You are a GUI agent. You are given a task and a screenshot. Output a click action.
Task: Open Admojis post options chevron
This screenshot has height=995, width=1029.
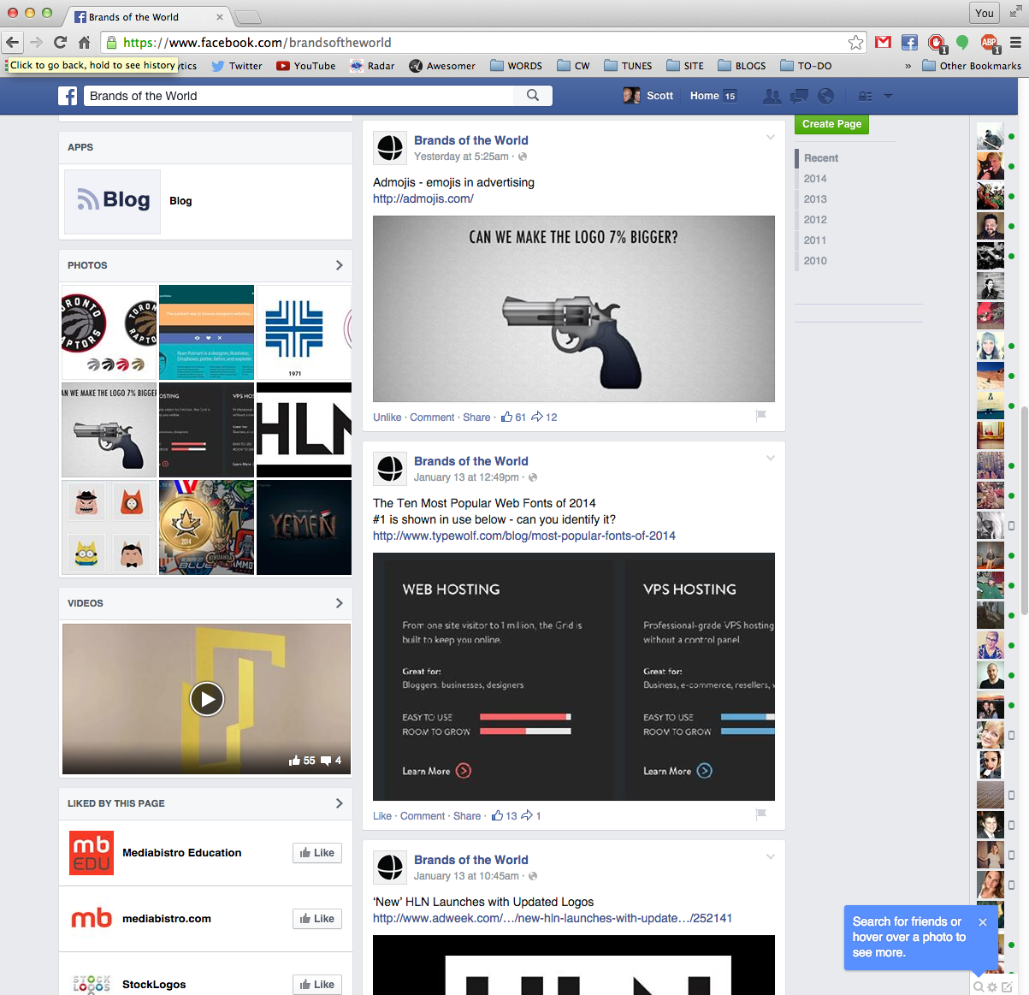(x=771, y=137)
